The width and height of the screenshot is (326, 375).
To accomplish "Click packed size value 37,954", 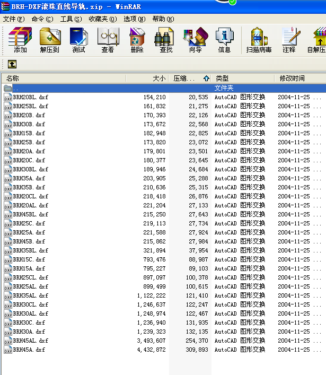I will [198, 250].
